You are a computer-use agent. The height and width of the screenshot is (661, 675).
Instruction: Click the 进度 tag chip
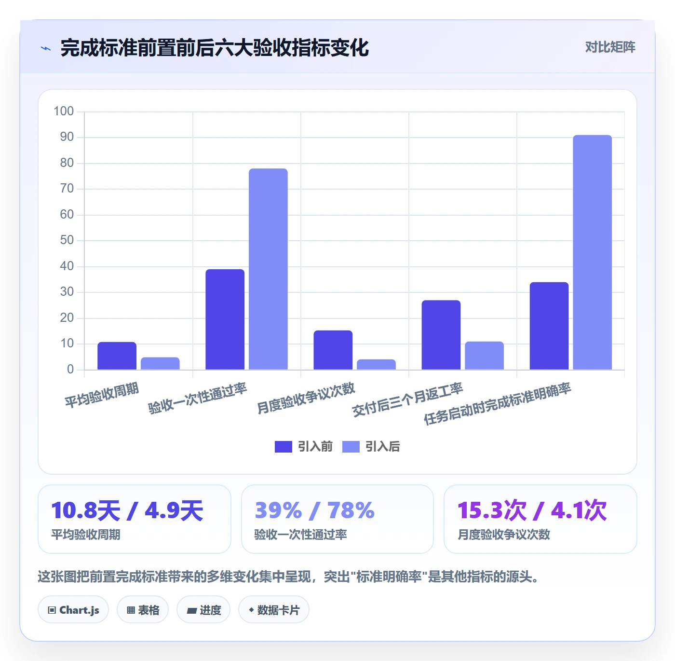(x=203, y=610)
